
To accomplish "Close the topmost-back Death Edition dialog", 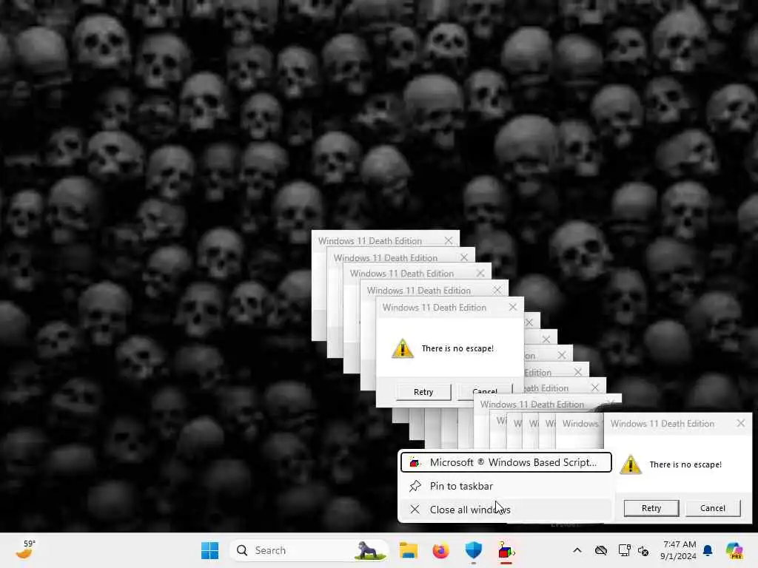I will click(x=449, y=240).
